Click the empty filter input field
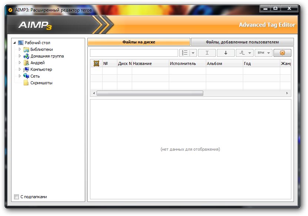Image resolution: width=308 pixels, height=216 pixels. point(134,53)
